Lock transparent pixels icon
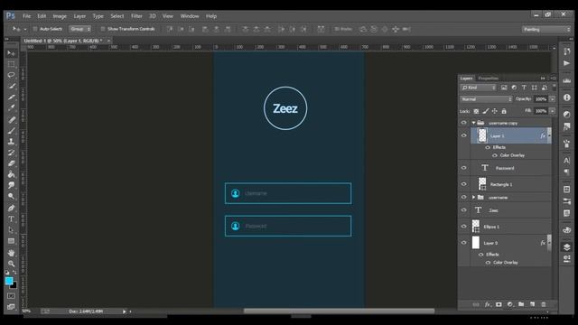The image size is (578, 325). [476, 111]
